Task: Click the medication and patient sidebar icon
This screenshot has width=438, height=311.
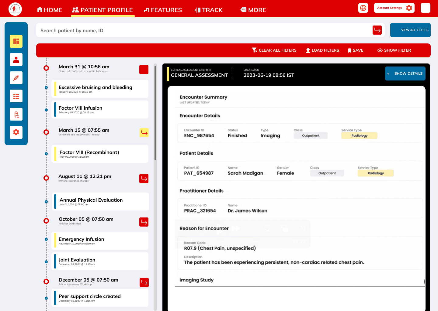Action: 16,114
